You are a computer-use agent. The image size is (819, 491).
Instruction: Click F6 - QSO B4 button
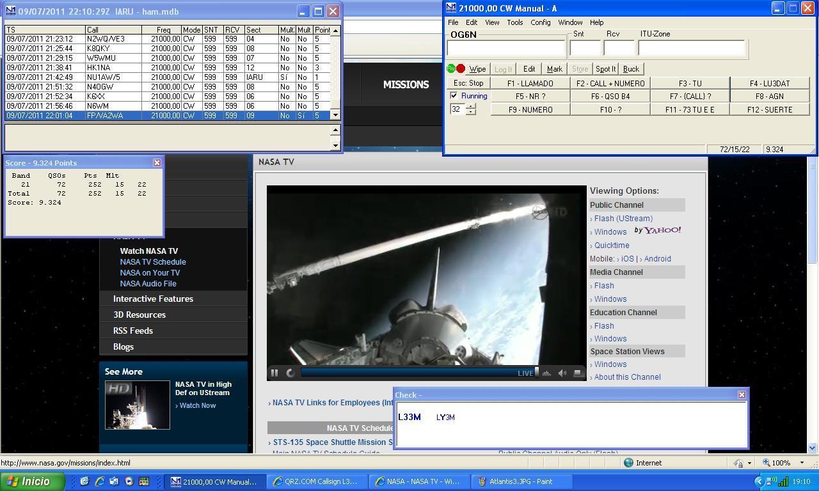pyautogui.click(x=610, y=96)
